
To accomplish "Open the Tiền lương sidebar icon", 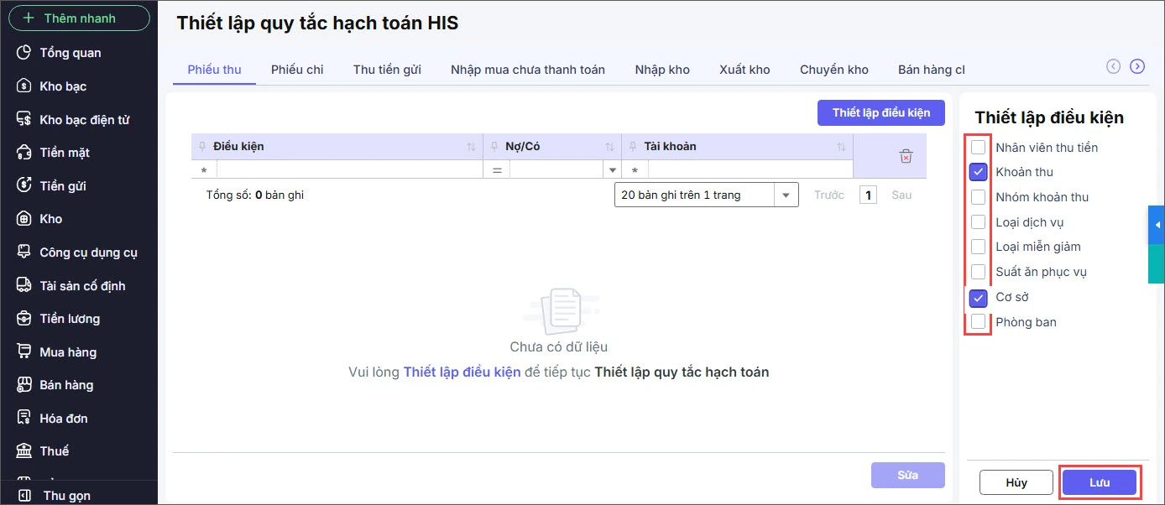I will 24,319.
